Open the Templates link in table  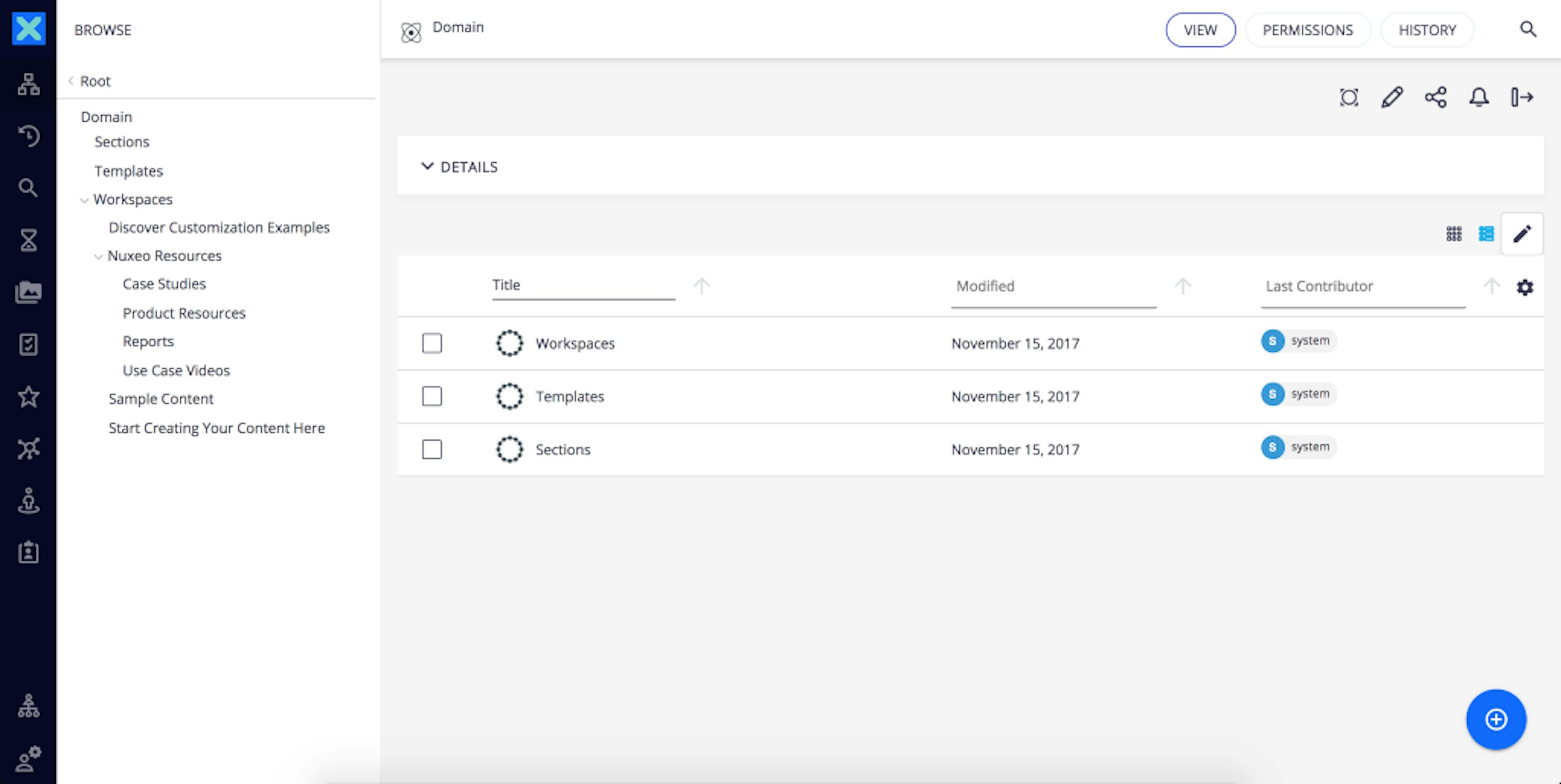570,396
